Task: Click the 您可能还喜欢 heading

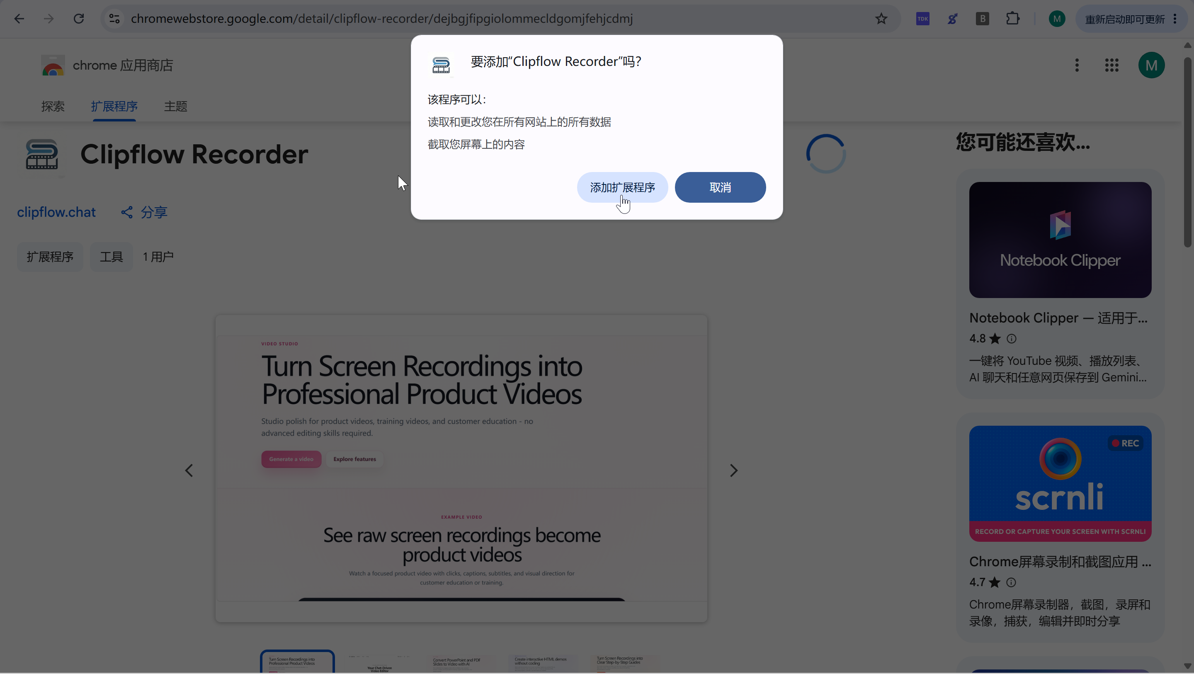Action: pos(1022,141)
